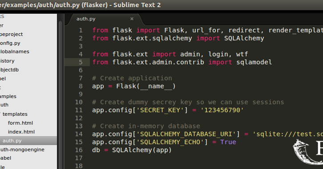Expand the history folder in the sidebar

tap(7, 61)
